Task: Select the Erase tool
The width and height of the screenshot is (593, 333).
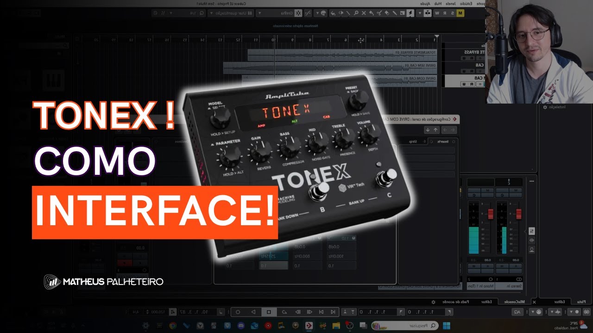Action: click(387, 13)
